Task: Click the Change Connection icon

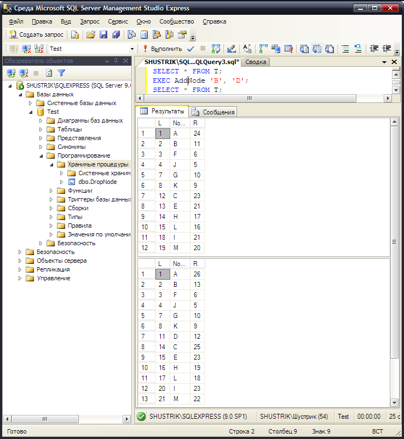Action: pyautogui.click(x=39, y=49)
